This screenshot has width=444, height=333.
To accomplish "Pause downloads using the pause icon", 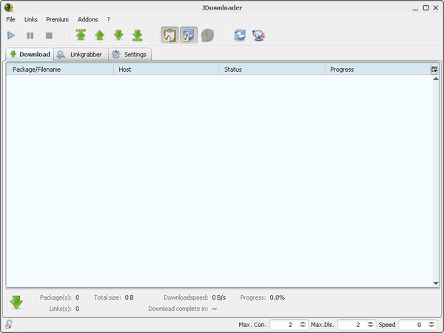I will pos(30,36).
